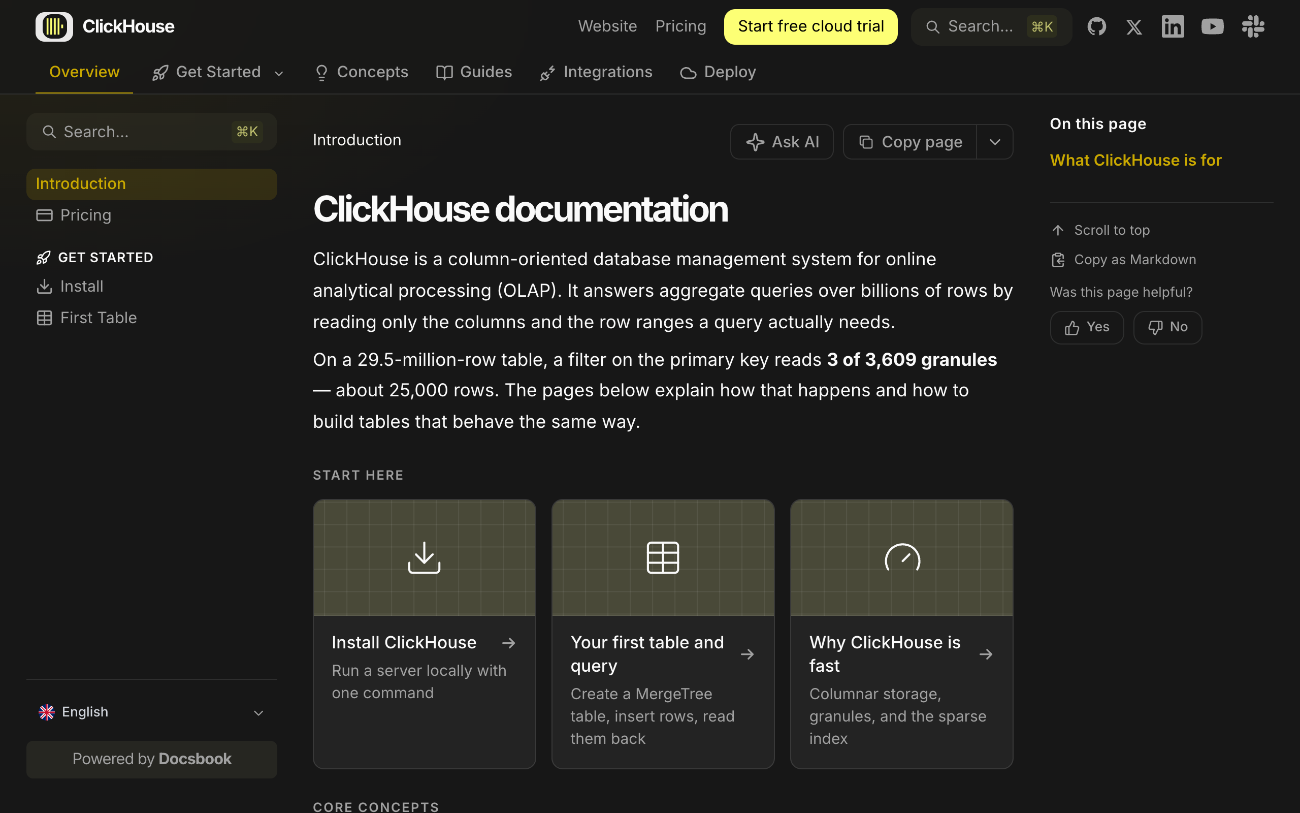This screenshot has height=813, width=1300.
Task: Click the Copy page button
Action: click(909, 142)
